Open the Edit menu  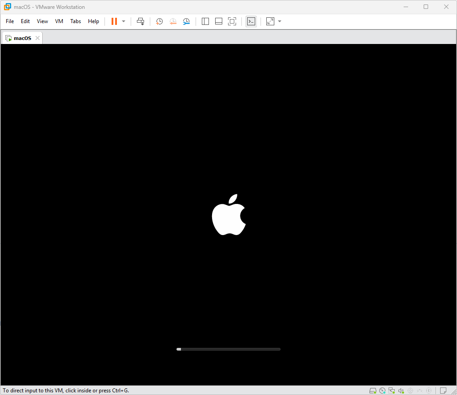(x=25, y=21)
